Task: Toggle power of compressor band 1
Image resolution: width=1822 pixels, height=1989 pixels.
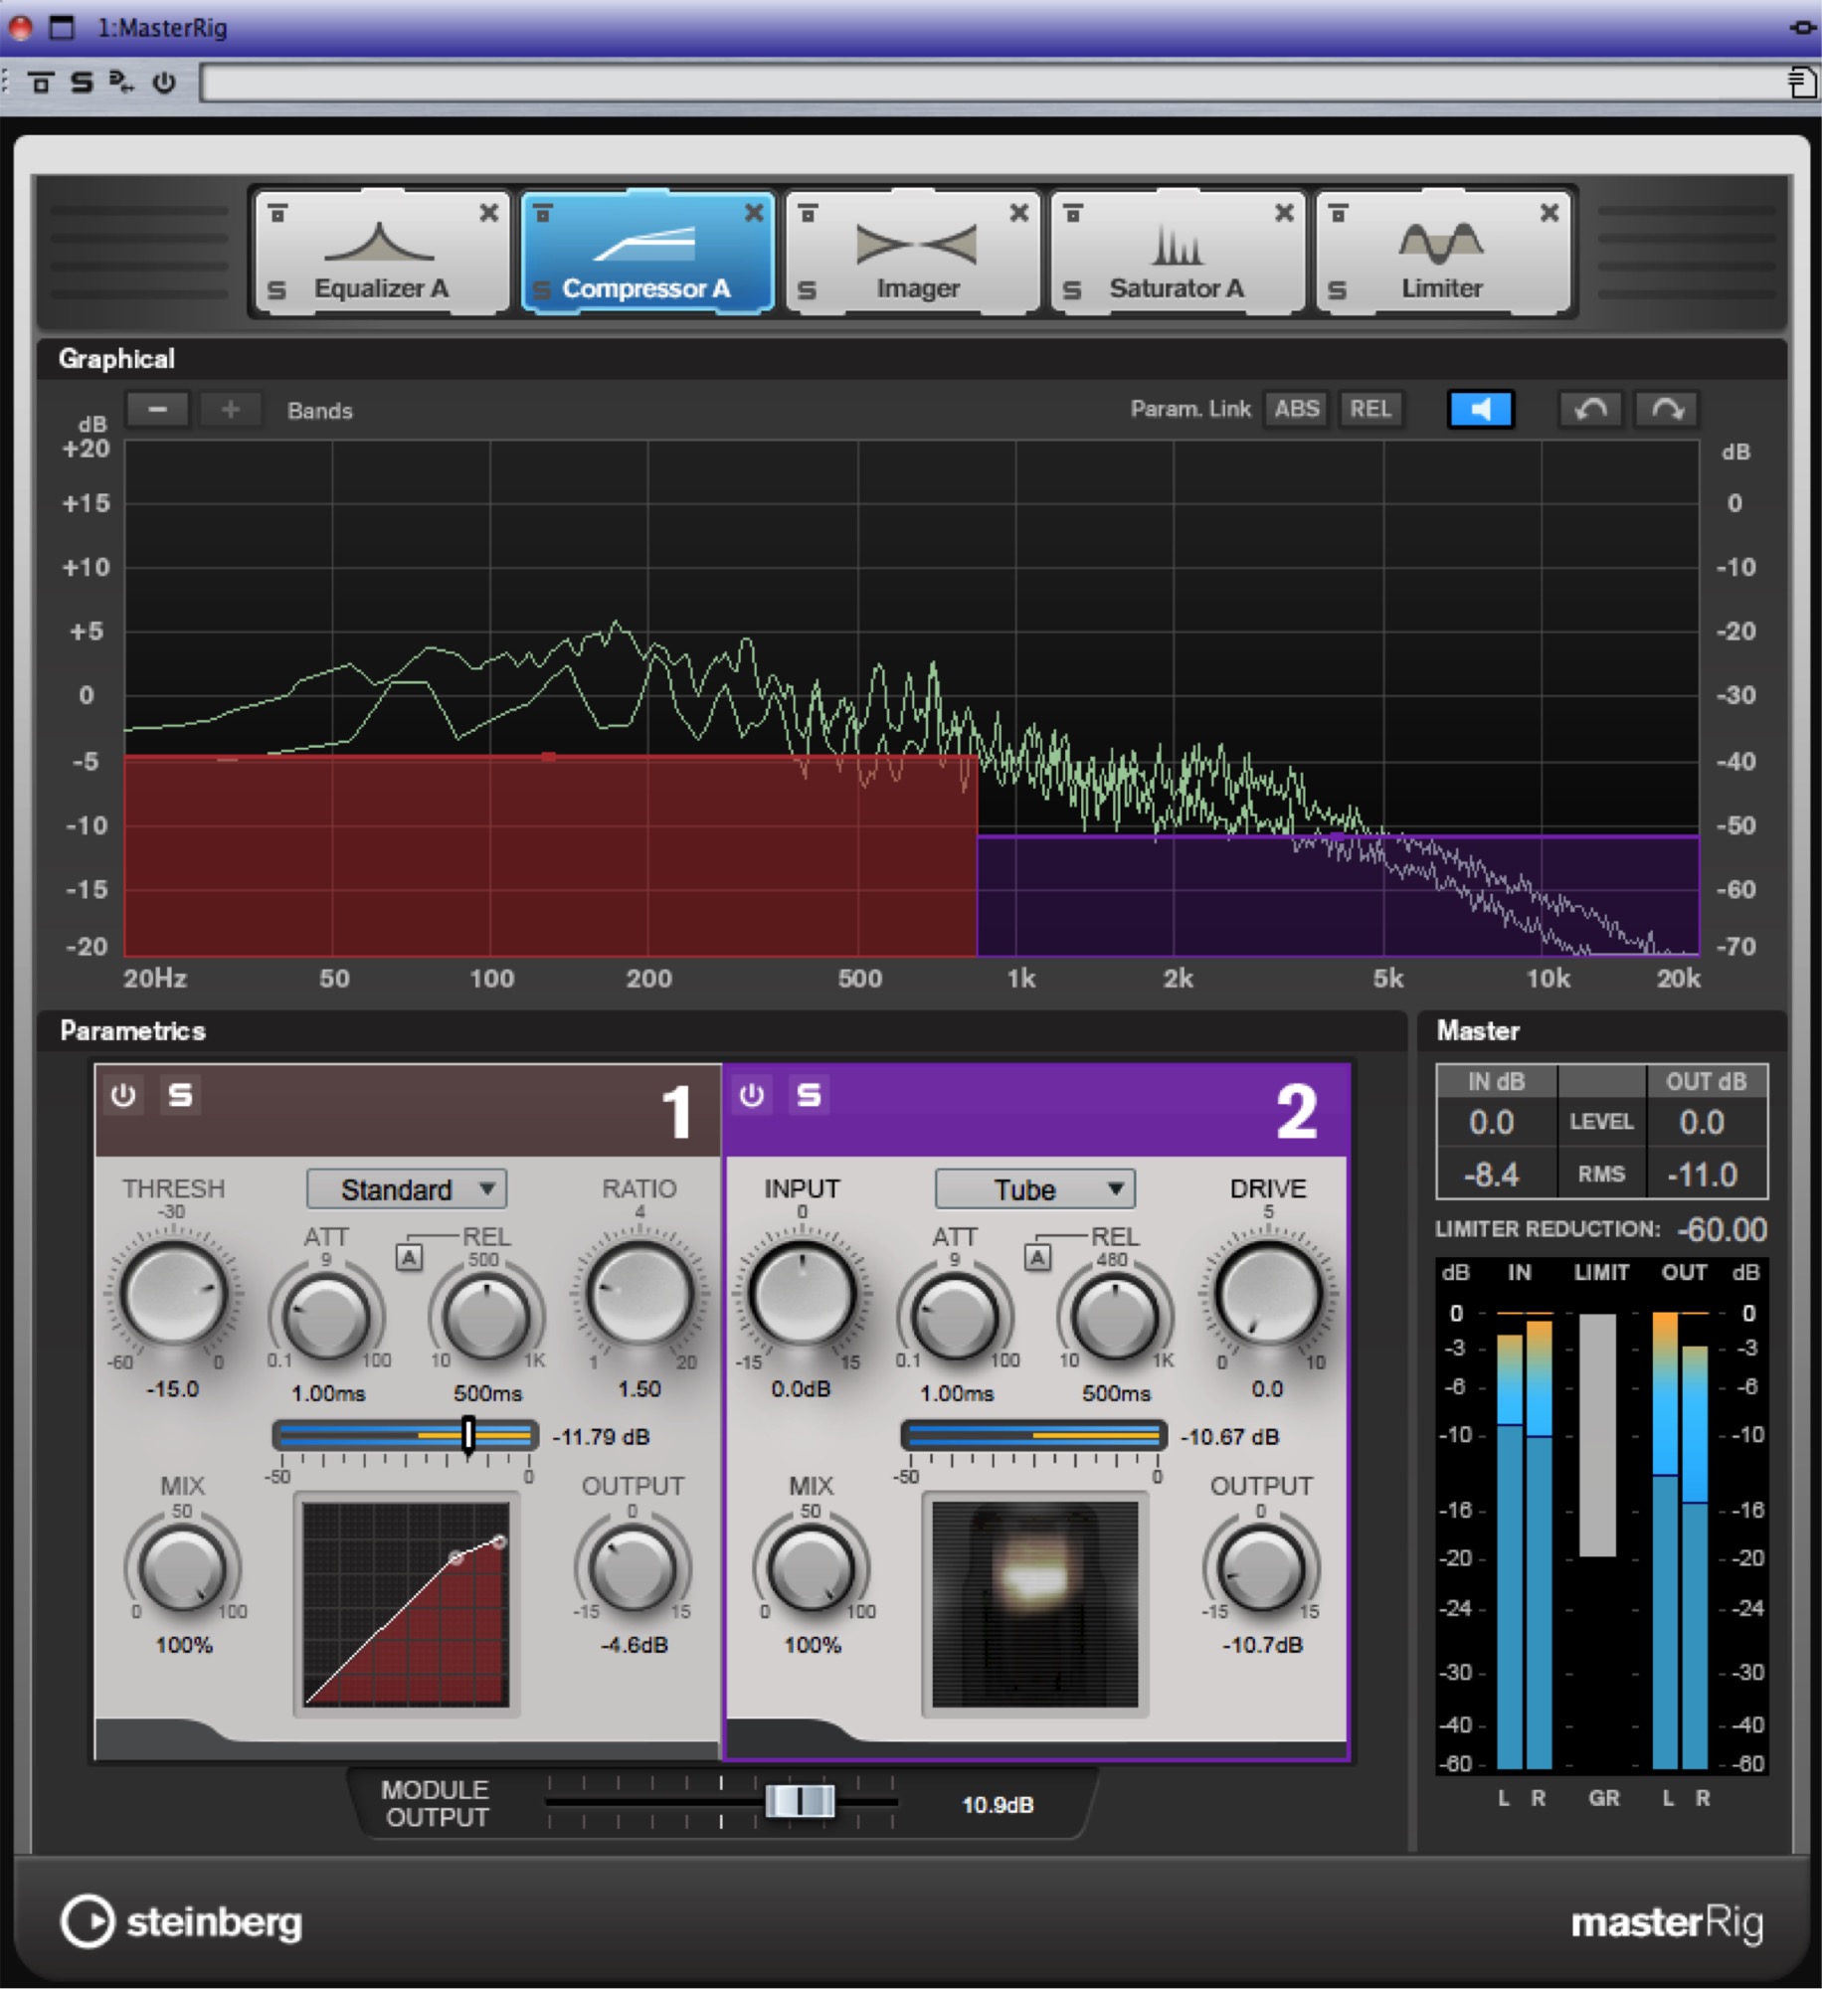Action: click(123, 1095)
